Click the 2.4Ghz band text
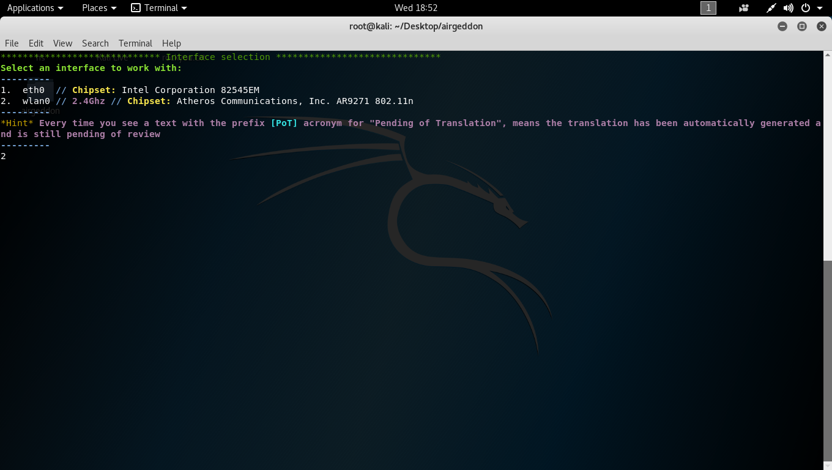This screenshot has height=470, width=832. coord(89,101)
